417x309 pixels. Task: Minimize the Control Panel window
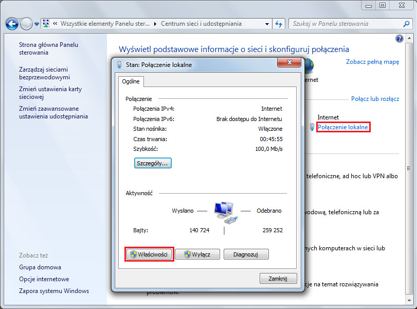[x=368, y=5]
